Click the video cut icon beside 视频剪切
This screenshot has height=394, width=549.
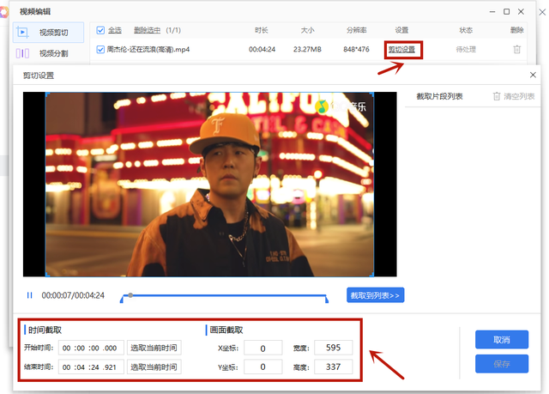click(22, 33)
